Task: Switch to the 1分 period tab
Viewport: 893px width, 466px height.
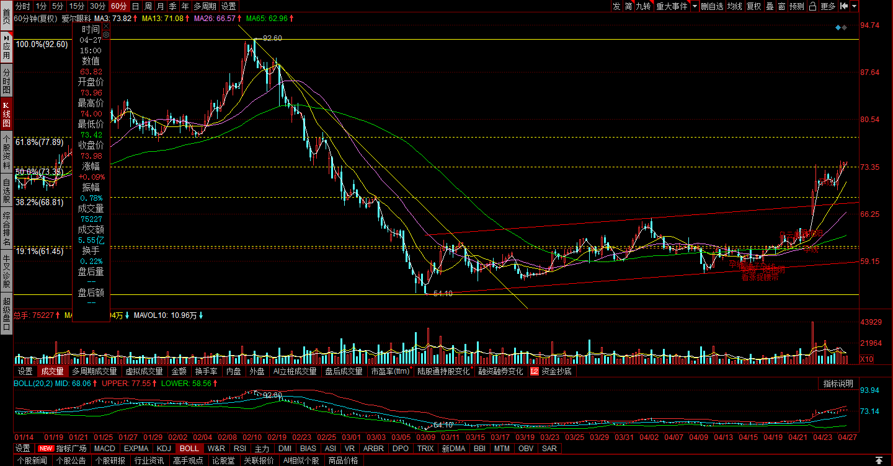Action: point(41,6)
